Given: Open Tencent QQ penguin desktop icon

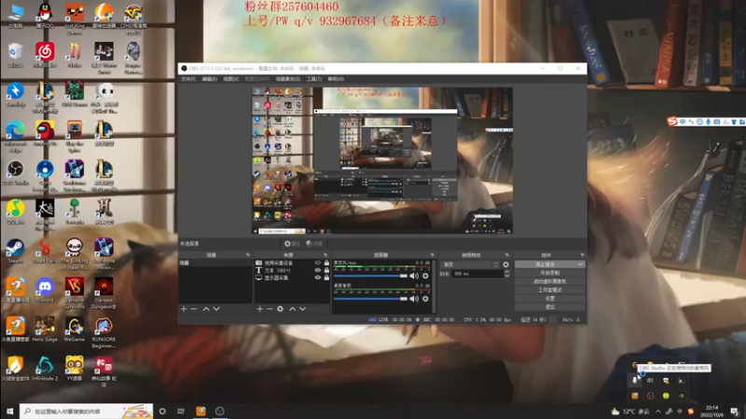Looking at the screenshot, I should [45, 16].
